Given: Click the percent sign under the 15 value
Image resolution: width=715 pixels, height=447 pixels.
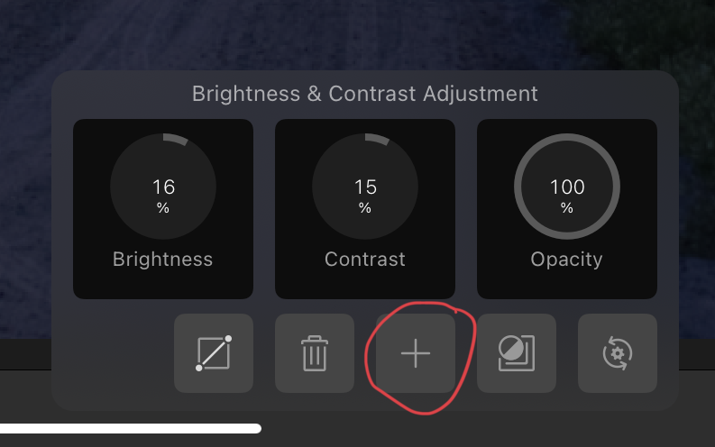Looking at the screenshot, I should (365, 208).
